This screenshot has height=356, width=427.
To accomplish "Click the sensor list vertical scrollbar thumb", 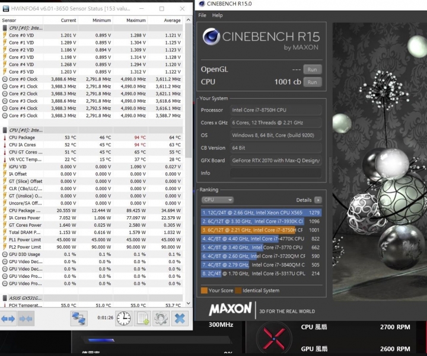I will coord(188,90).
